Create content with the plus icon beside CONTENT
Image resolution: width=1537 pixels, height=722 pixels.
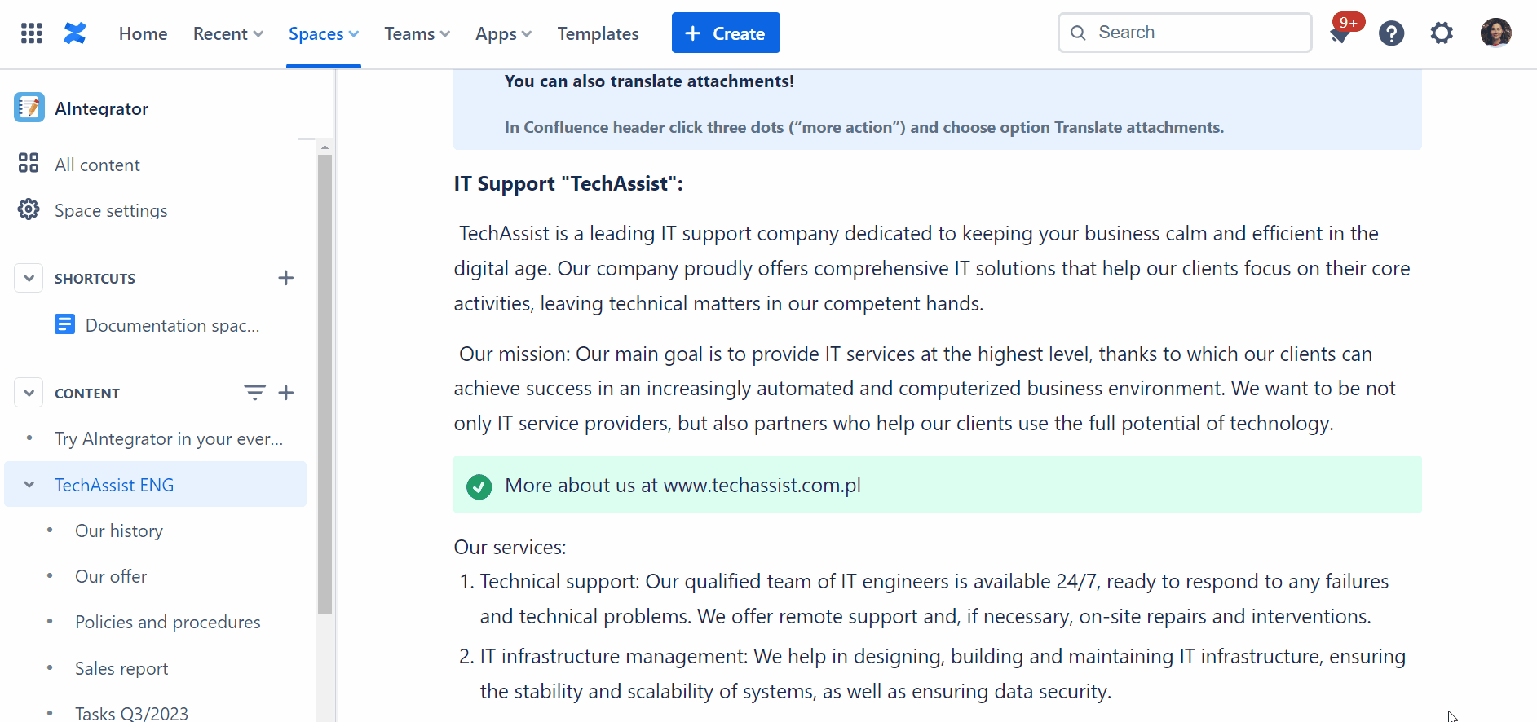[285, 393]
